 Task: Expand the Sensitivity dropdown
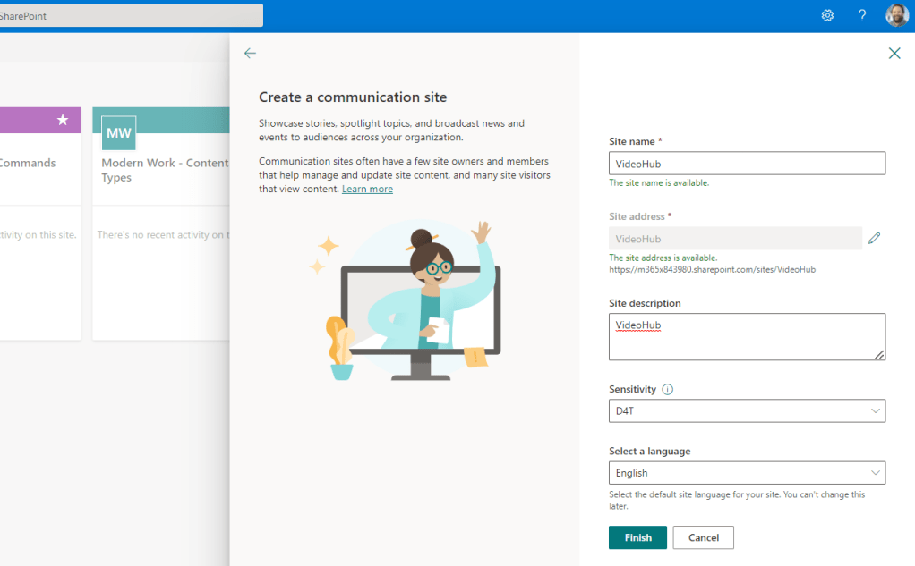(x=747, y=410)
